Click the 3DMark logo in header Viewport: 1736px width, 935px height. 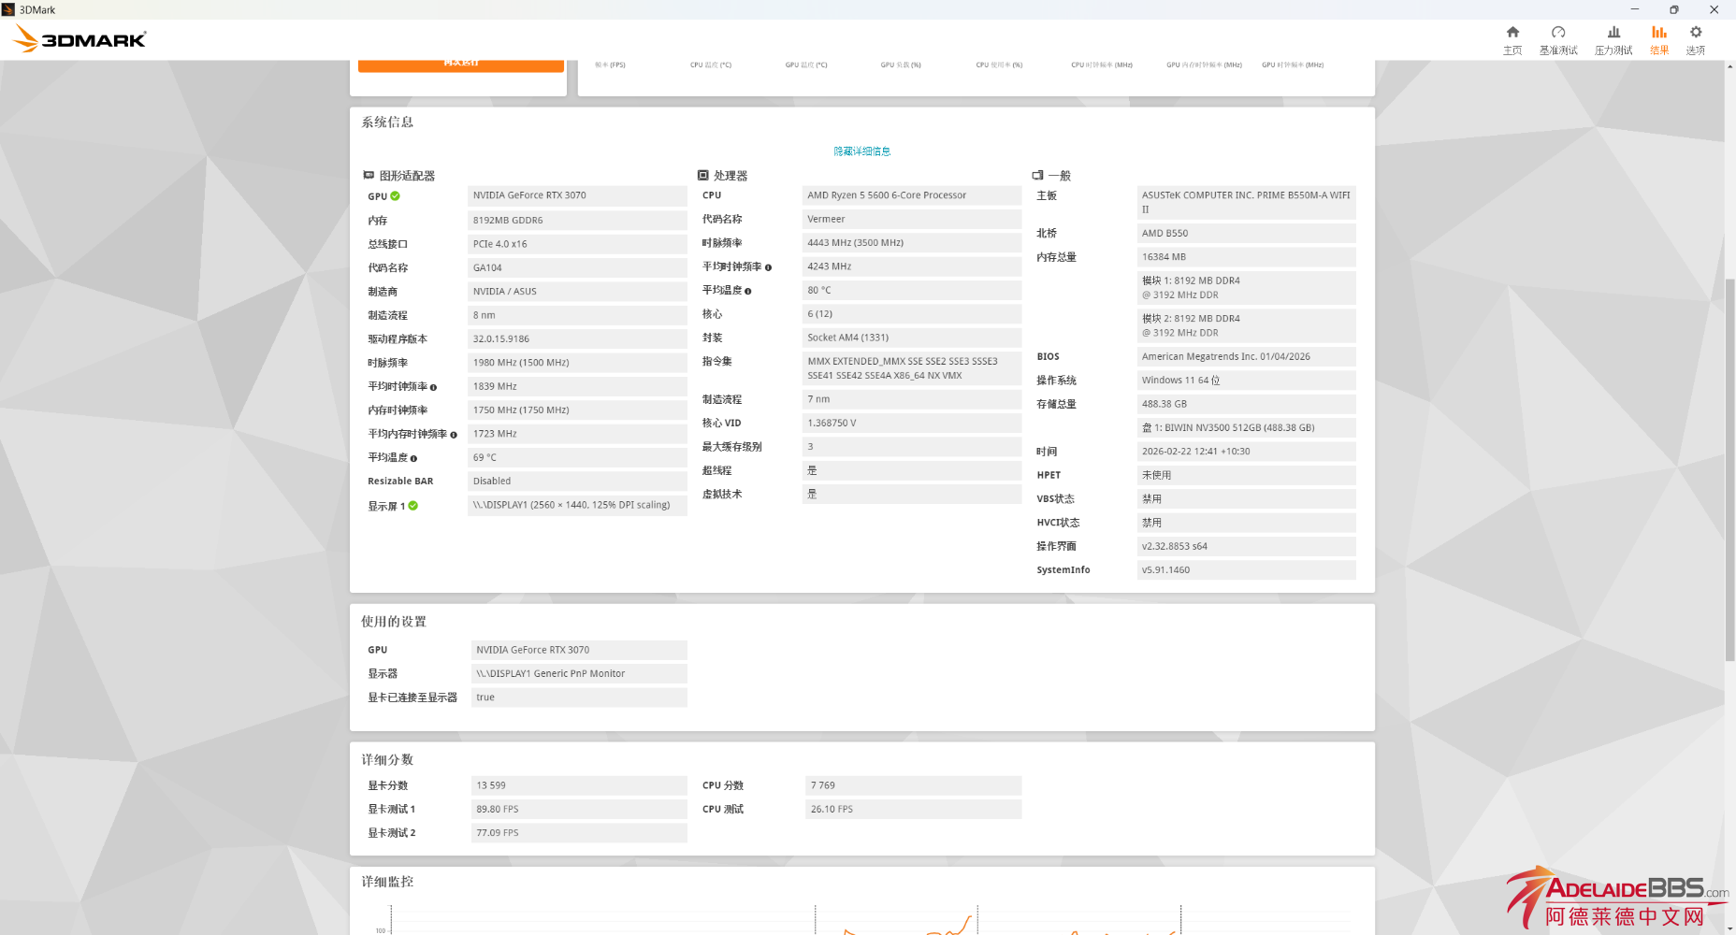point(80,39)
